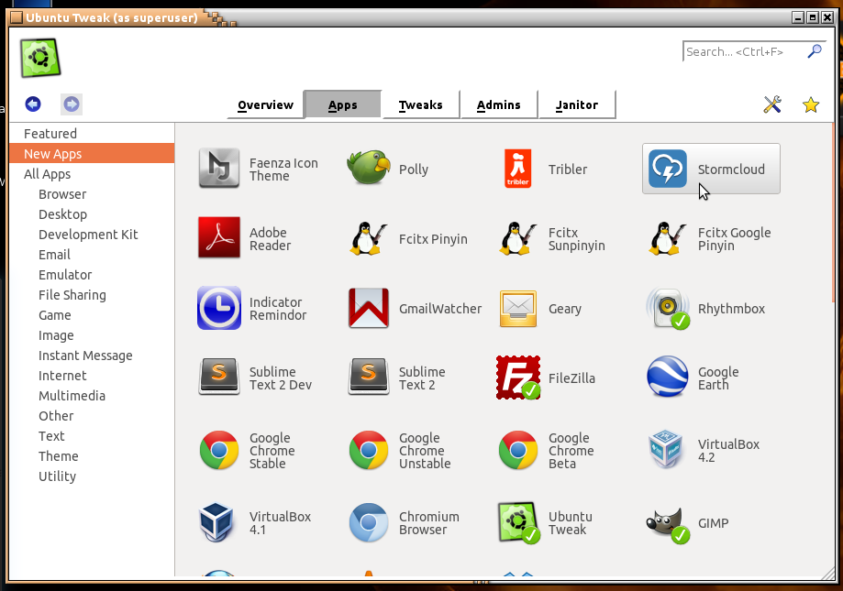Toggle FileZilla's green installed badge
This screenshot has width=843, height=591.
(x=530, y=390)
